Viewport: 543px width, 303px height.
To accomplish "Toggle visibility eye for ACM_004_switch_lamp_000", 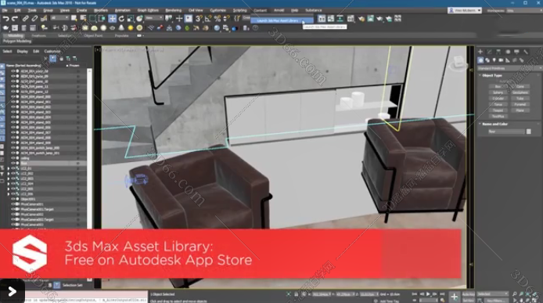I will (x=13, y=148).
